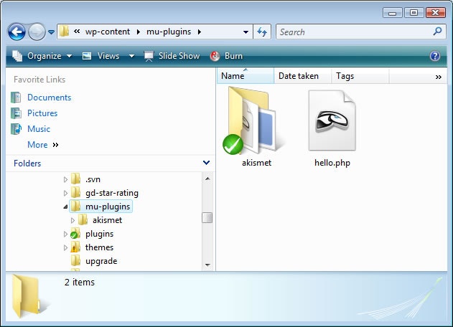Open the Organize menu
Screen dimensions: 453x327
coord(42,56)
